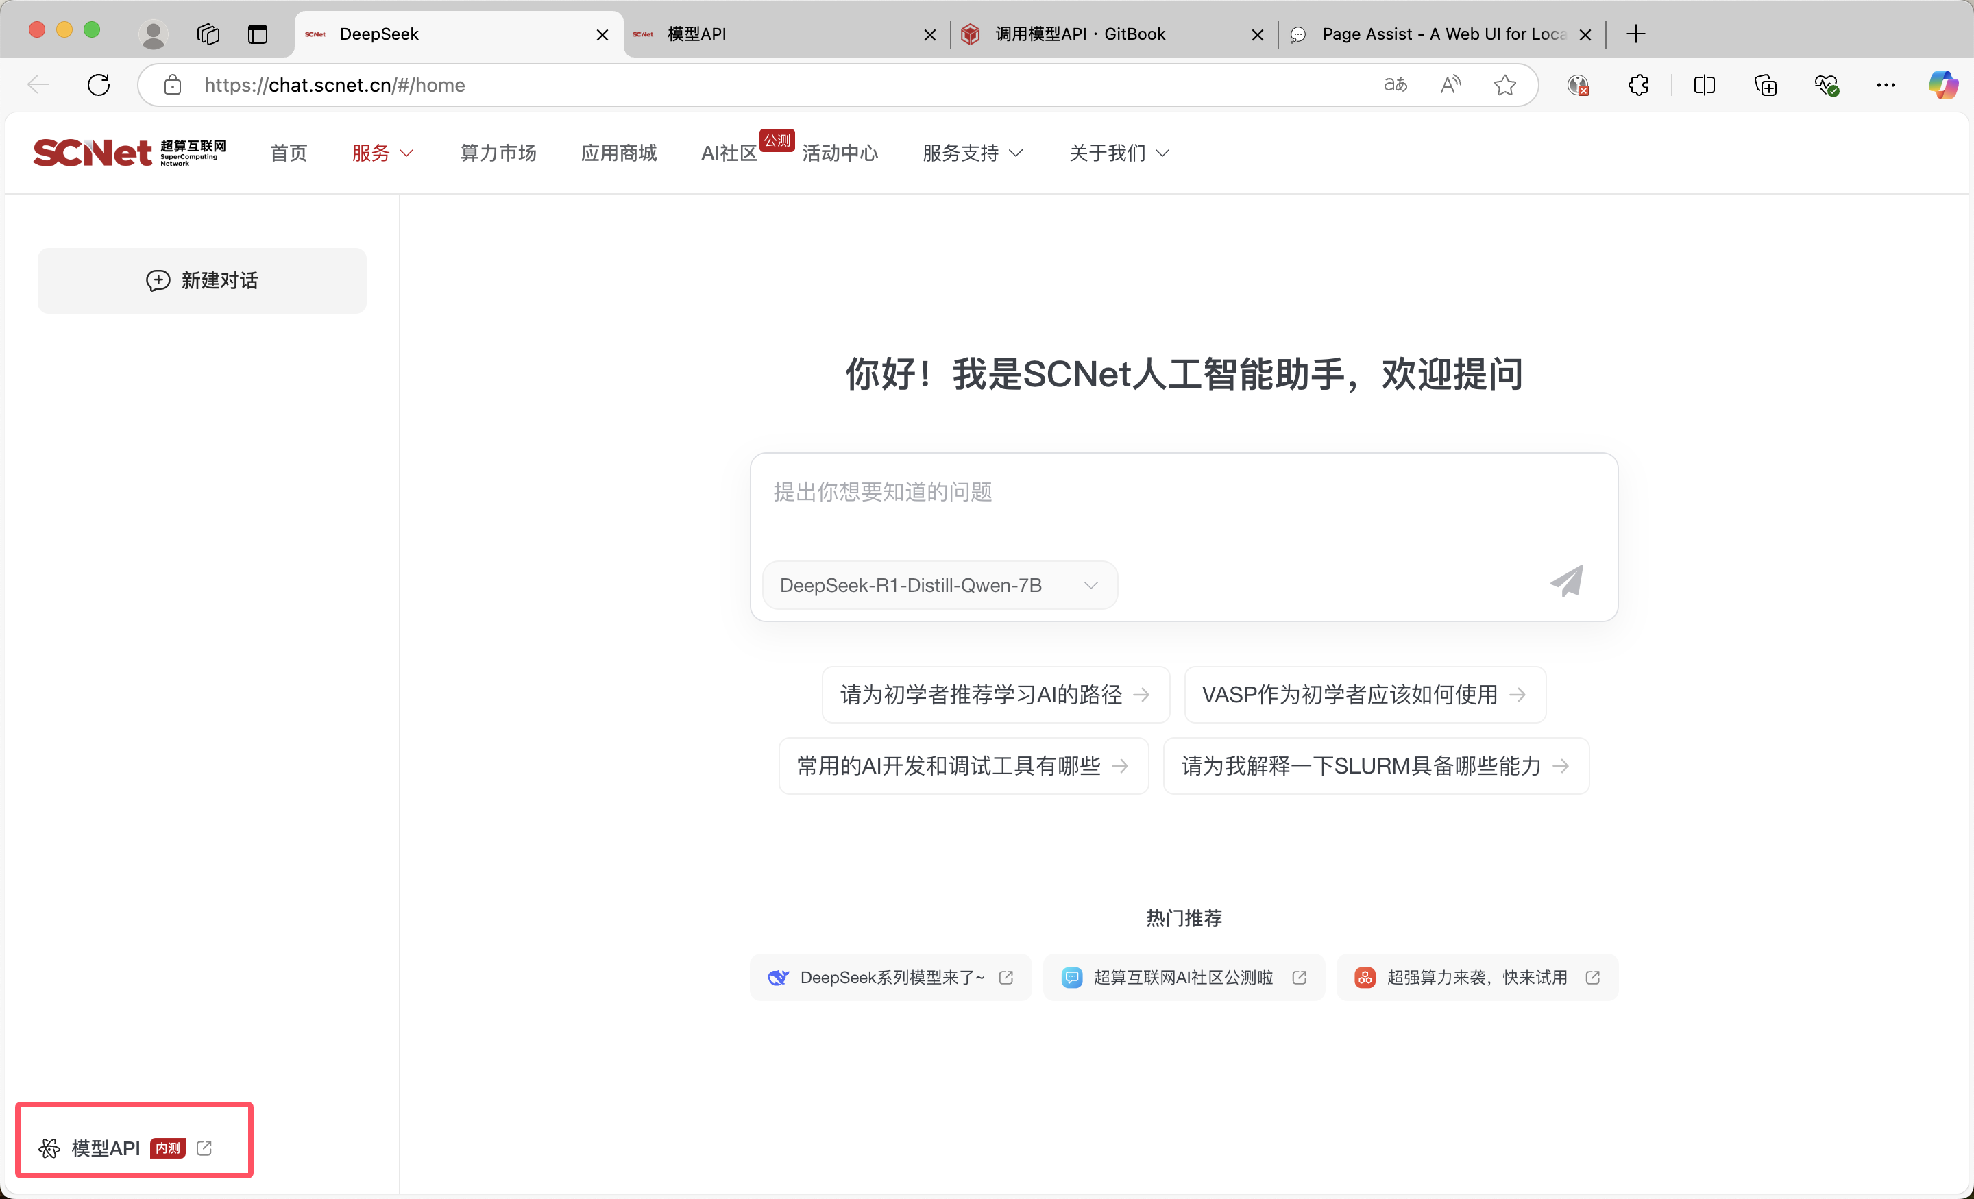This screenshot has width=1974, height=1199.
Task: Open 超算互联网AI社区公测啦 link
Action: [1183, 977]
